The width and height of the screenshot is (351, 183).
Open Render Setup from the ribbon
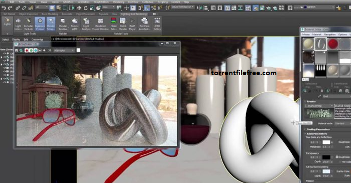click(x=51, y=24)
